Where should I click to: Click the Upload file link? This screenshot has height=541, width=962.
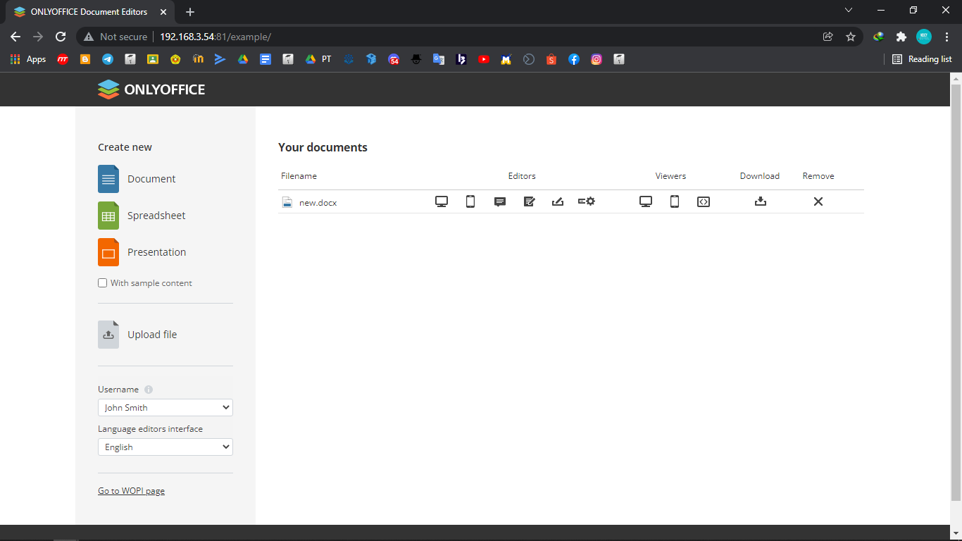pyautogui.click(x=152, y=335)
